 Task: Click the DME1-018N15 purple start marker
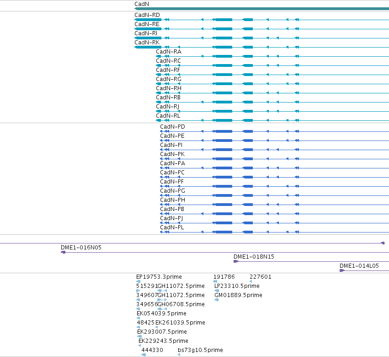pyautogui.click(x=236, y=261)
